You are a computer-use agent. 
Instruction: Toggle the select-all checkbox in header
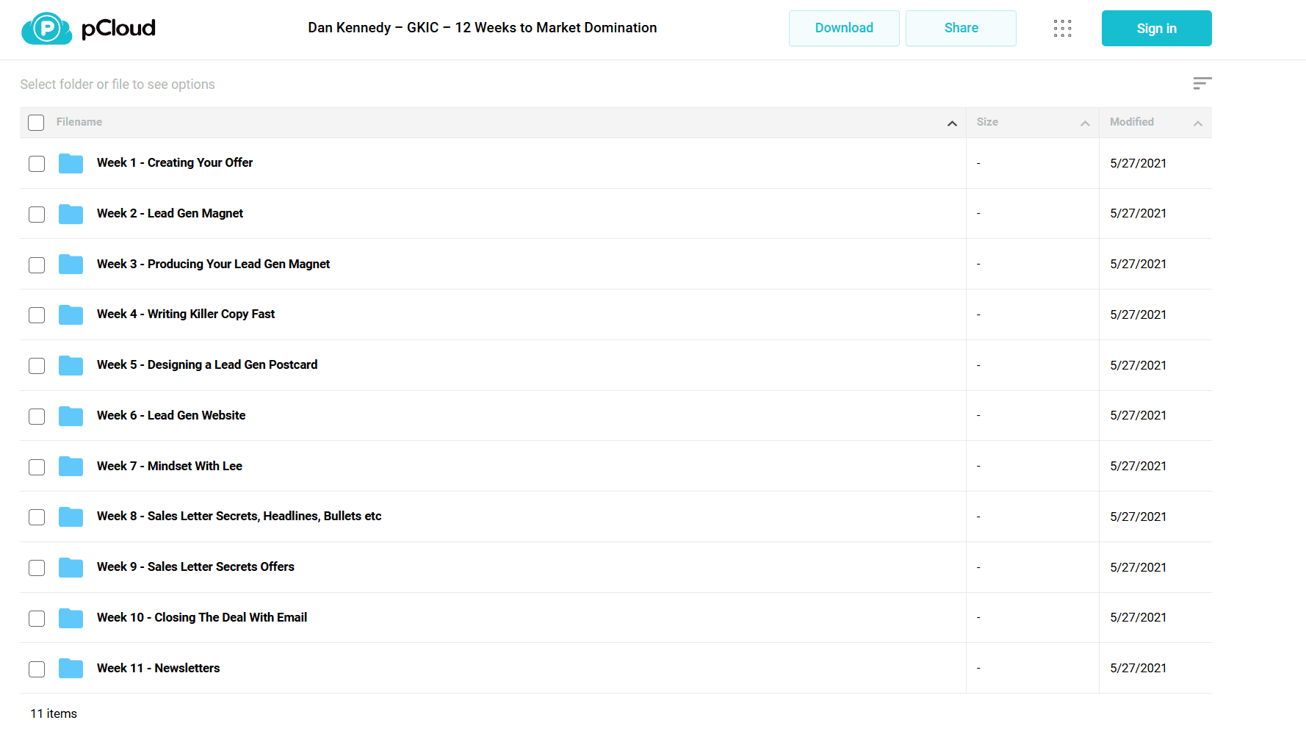[36, 123]
